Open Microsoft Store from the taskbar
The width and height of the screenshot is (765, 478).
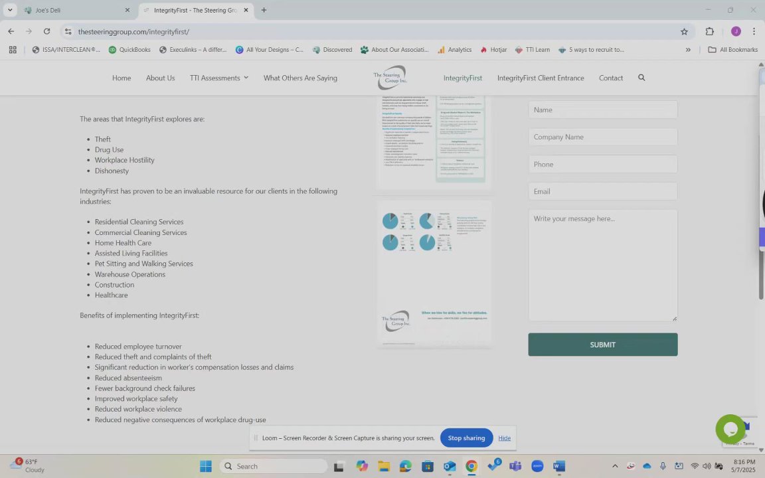click(428, 466)
